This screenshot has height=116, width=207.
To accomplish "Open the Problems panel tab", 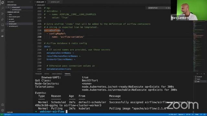I will coord(38,74).
